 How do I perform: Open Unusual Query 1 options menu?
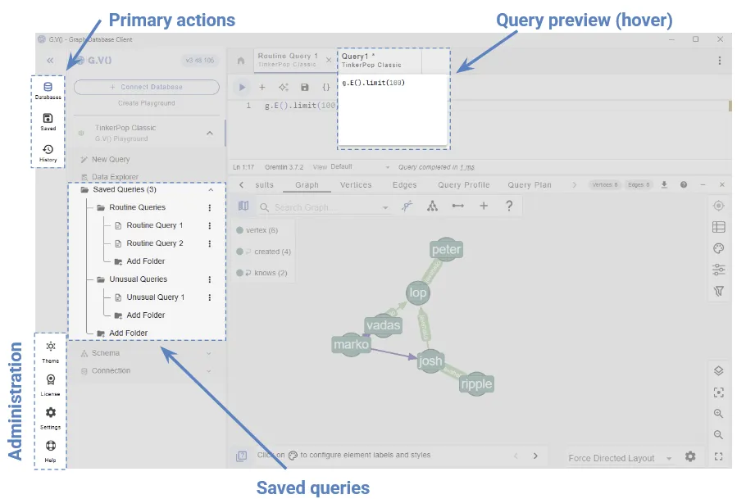click(209, 297)
